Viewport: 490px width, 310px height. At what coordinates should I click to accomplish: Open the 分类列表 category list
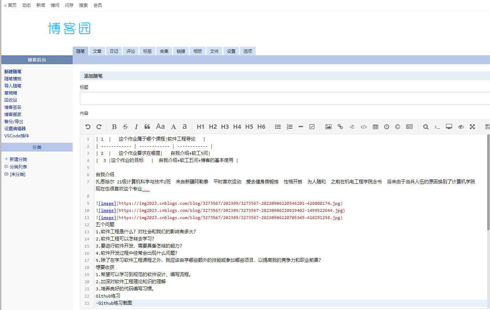[x=16, y=167]
